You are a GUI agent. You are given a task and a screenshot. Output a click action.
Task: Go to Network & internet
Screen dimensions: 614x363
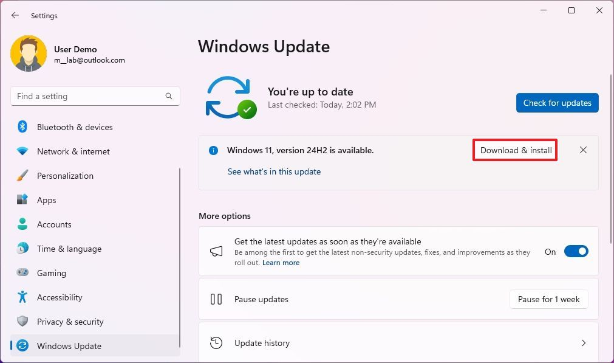click(x=95, y=151)
